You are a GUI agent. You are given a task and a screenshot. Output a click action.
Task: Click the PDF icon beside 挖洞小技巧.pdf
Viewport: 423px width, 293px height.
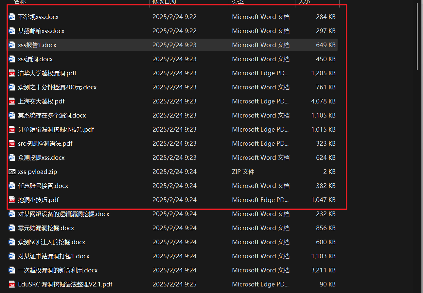coord(12,200)
